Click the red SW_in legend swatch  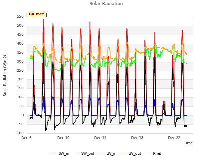coord(54,154)
